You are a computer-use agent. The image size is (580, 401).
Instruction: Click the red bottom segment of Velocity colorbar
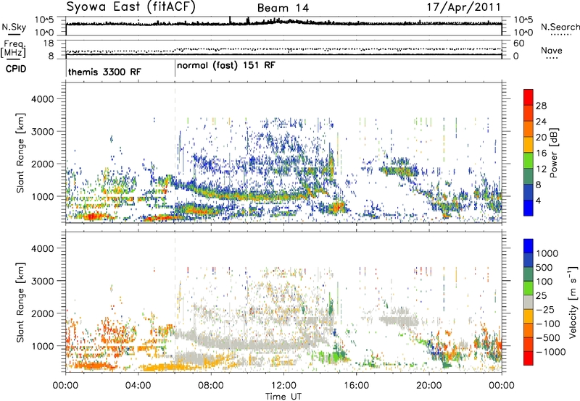529,358
